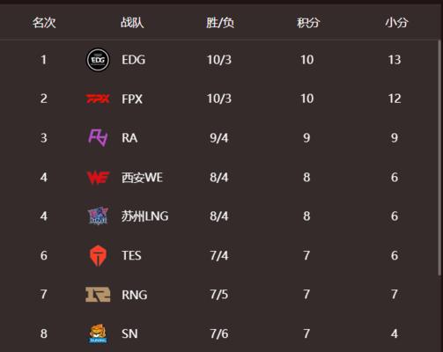The height and width of the screenshot is (352, 443).
Task: Click the 积分 column header
Action: pyautogui.click(x=308, y=23)
